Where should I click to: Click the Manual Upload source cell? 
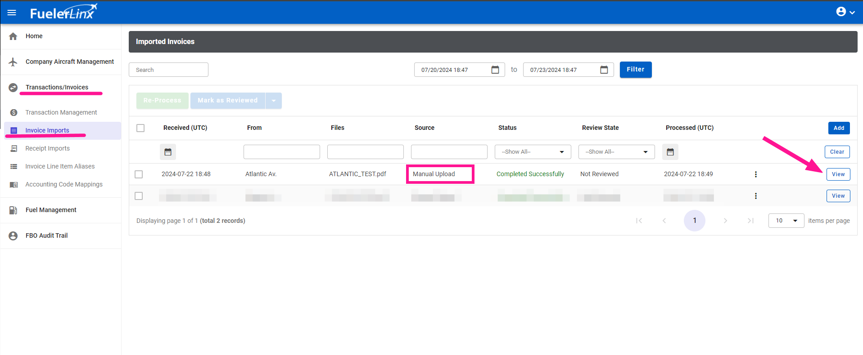[x=434, y=174]
